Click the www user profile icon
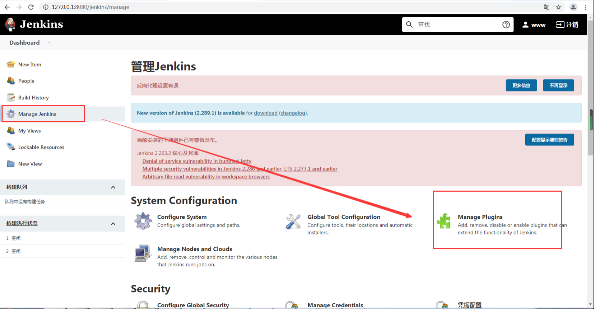The height and width of the screenshot is (309, 594). click(x=526, y=25)
